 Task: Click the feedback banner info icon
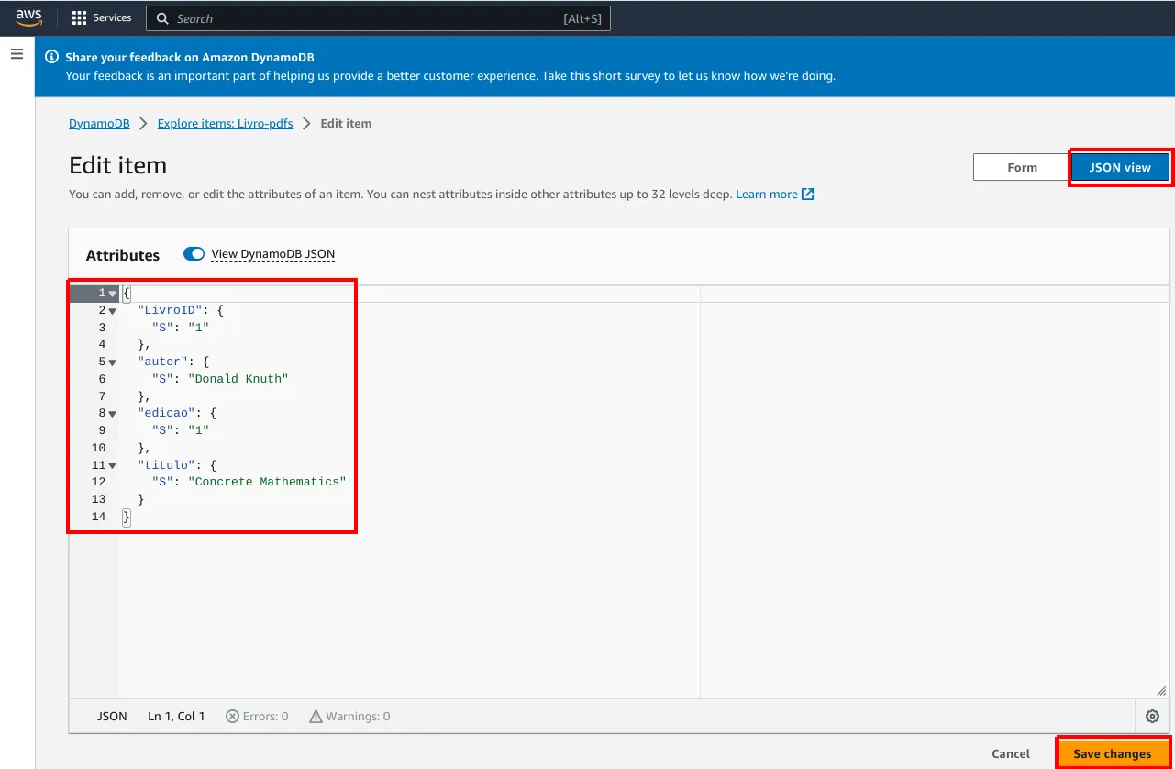(x=52, y=57)
